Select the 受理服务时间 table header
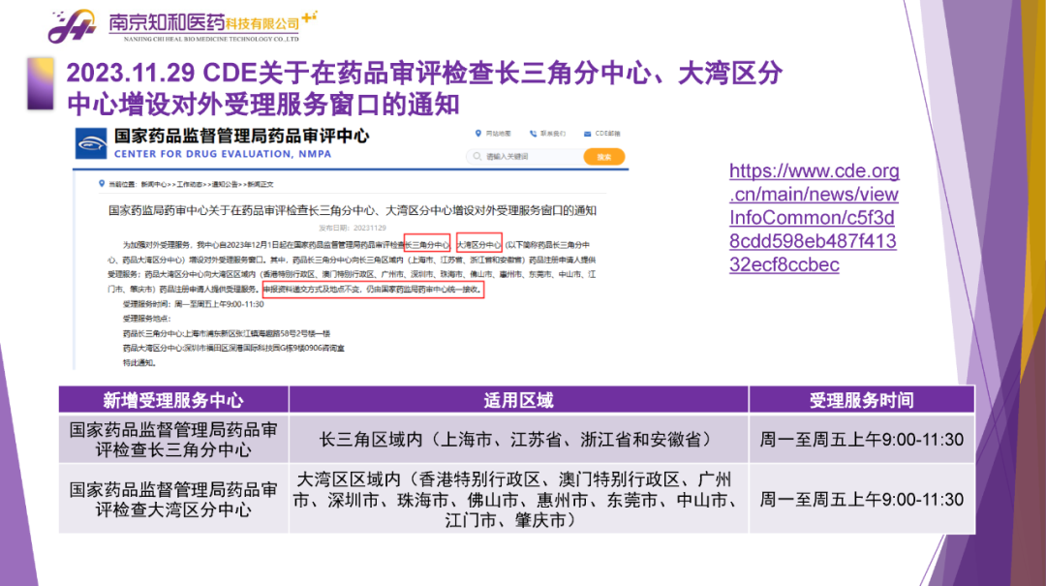Screen dimensions: 1046x586 (861, 400)
